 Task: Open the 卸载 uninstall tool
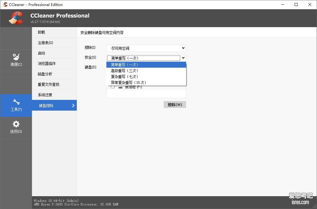(x=54, y=32)
